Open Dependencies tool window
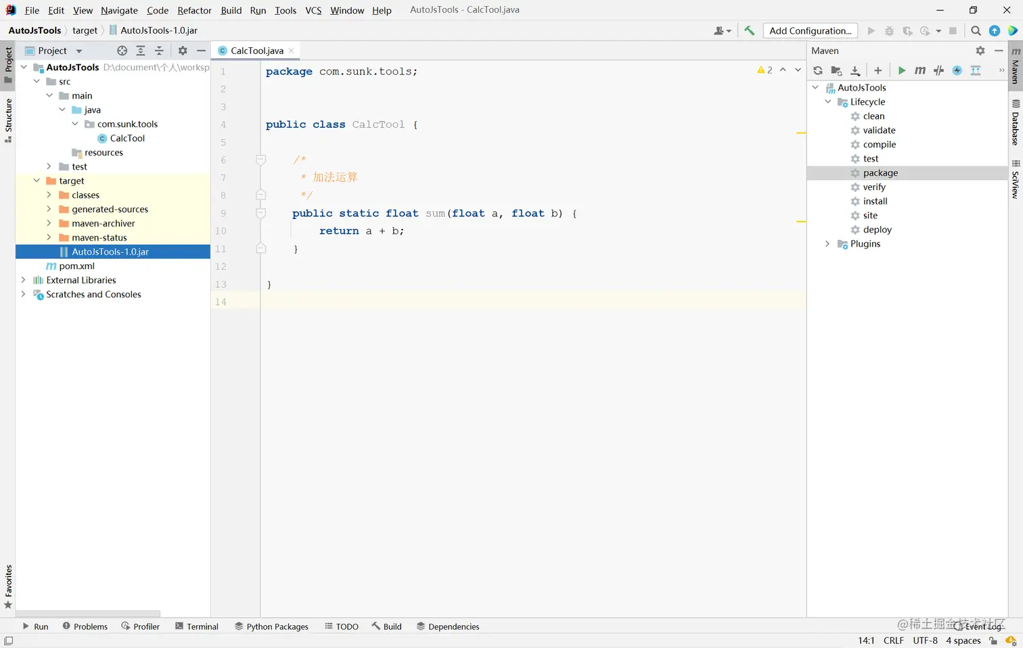 (448, 626)
